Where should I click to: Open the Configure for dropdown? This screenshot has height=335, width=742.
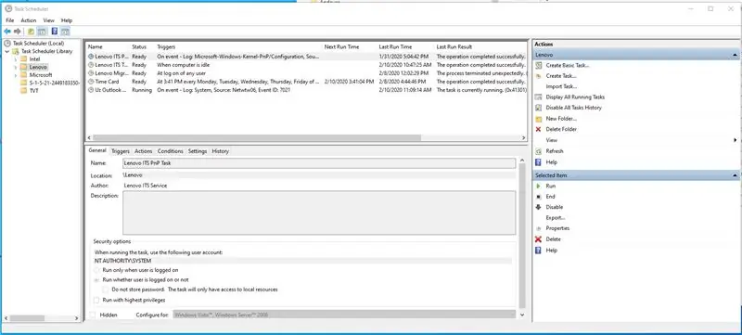(344, 315)
